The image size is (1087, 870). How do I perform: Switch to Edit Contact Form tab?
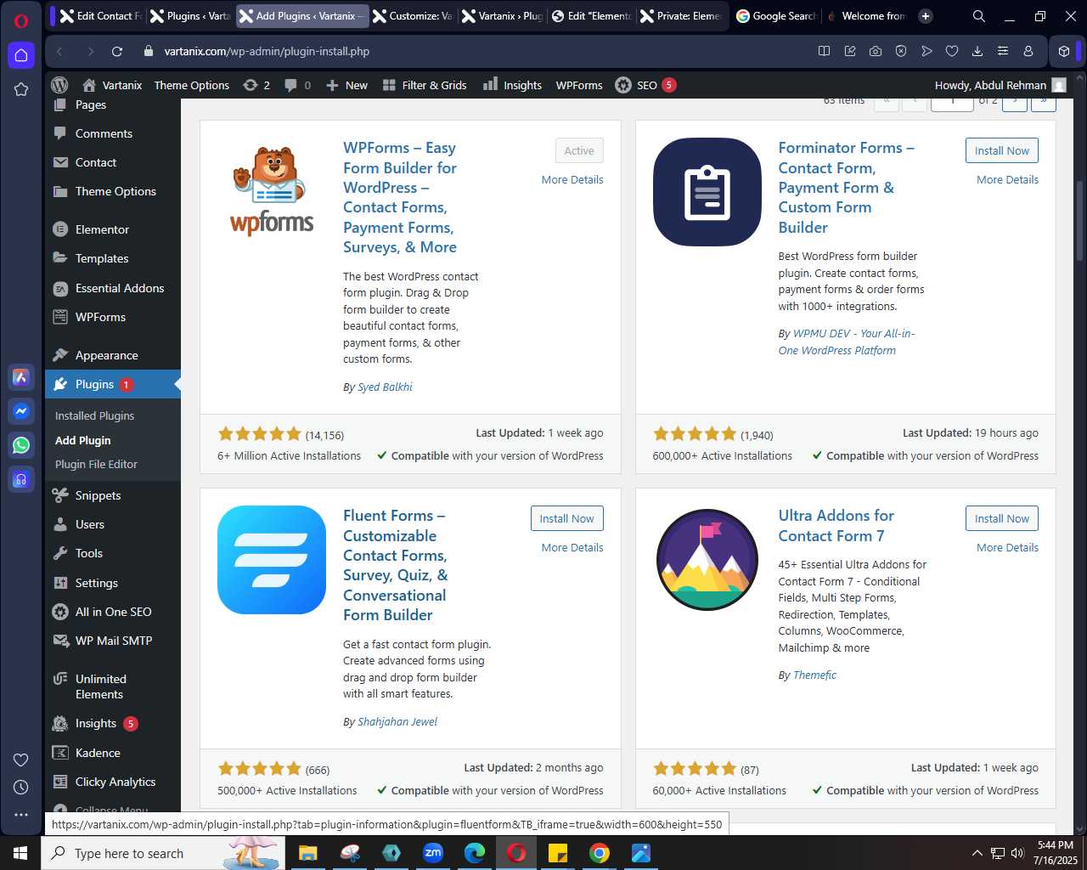[x=102, y=16]
